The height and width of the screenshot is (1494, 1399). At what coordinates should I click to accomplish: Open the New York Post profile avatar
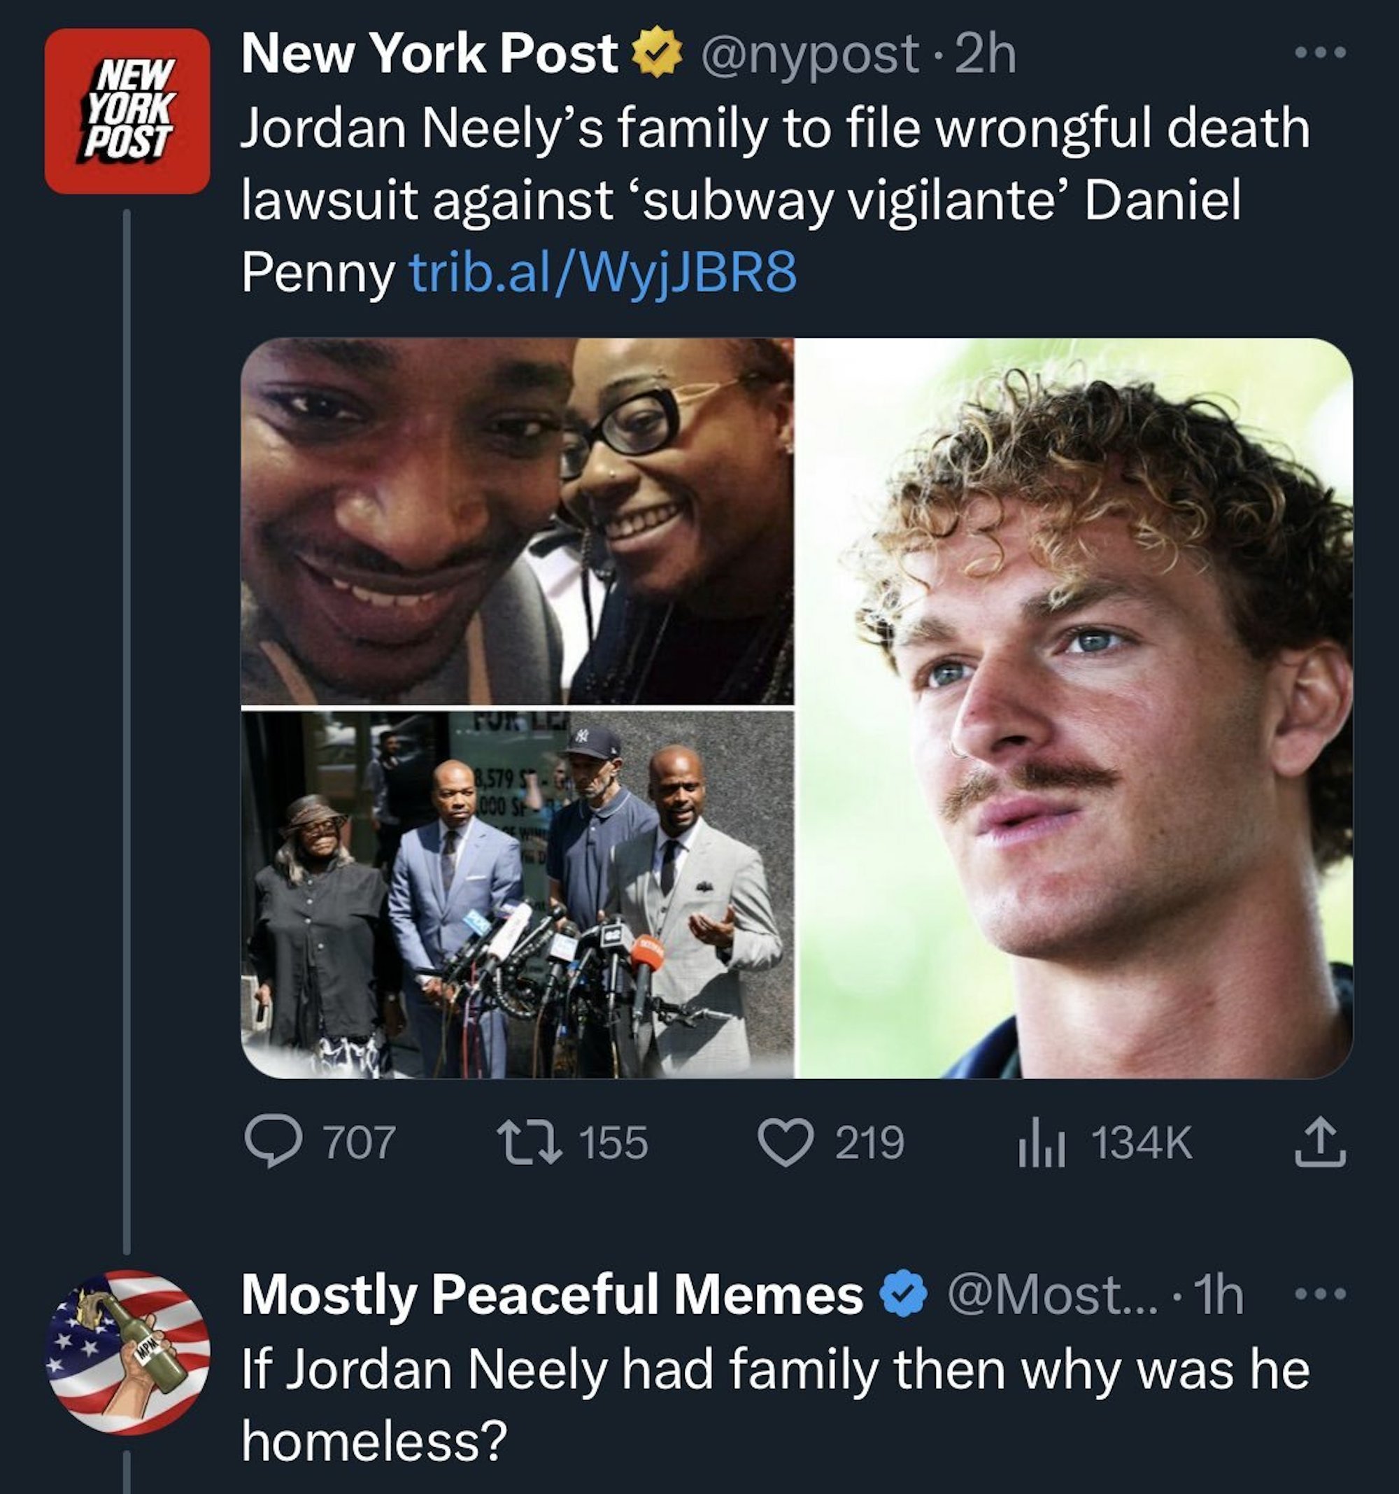127,111
